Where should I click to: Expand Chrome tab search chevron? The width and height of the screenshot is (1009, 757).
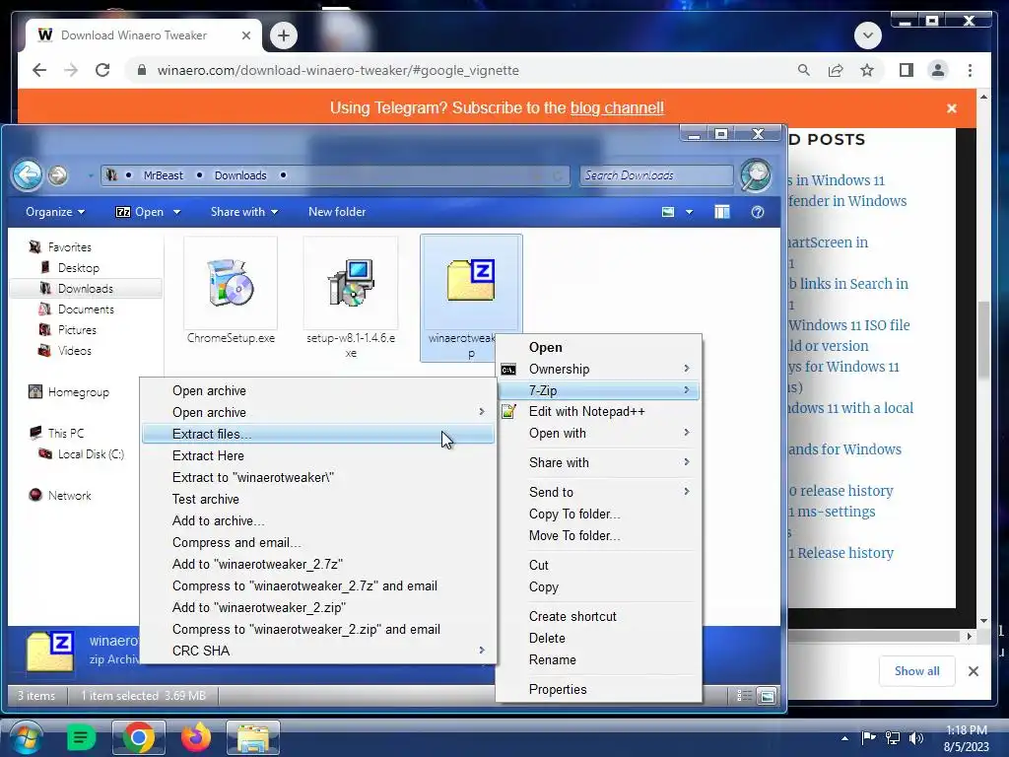[x=867, y=35]
